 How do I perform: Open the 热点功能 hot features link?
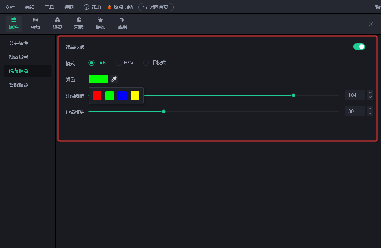click(120, 7)
